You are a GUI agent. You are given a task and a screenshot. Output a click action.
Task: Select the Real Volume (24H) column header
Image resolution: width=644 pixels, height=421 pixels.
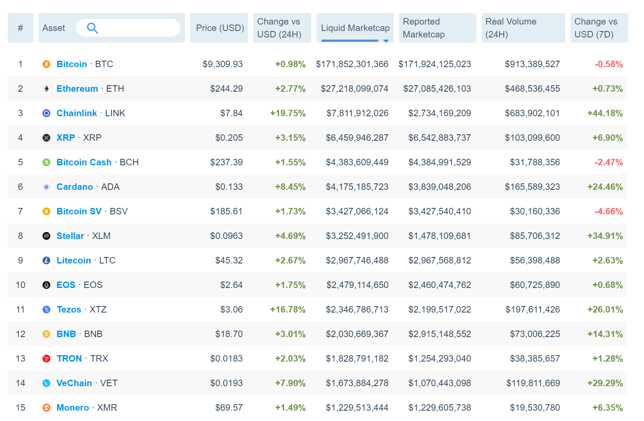pyautogui.click(x=523, y=28)
